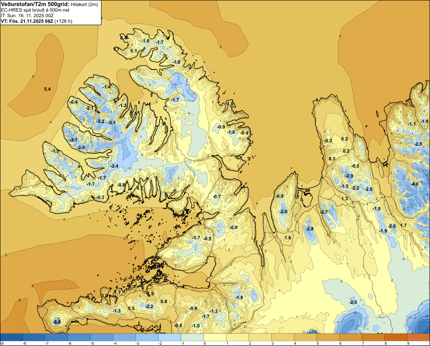Click the 5.4 sea temperature value
The height and width of the screenshot is (346, 430).
click(x=47, y=89)
